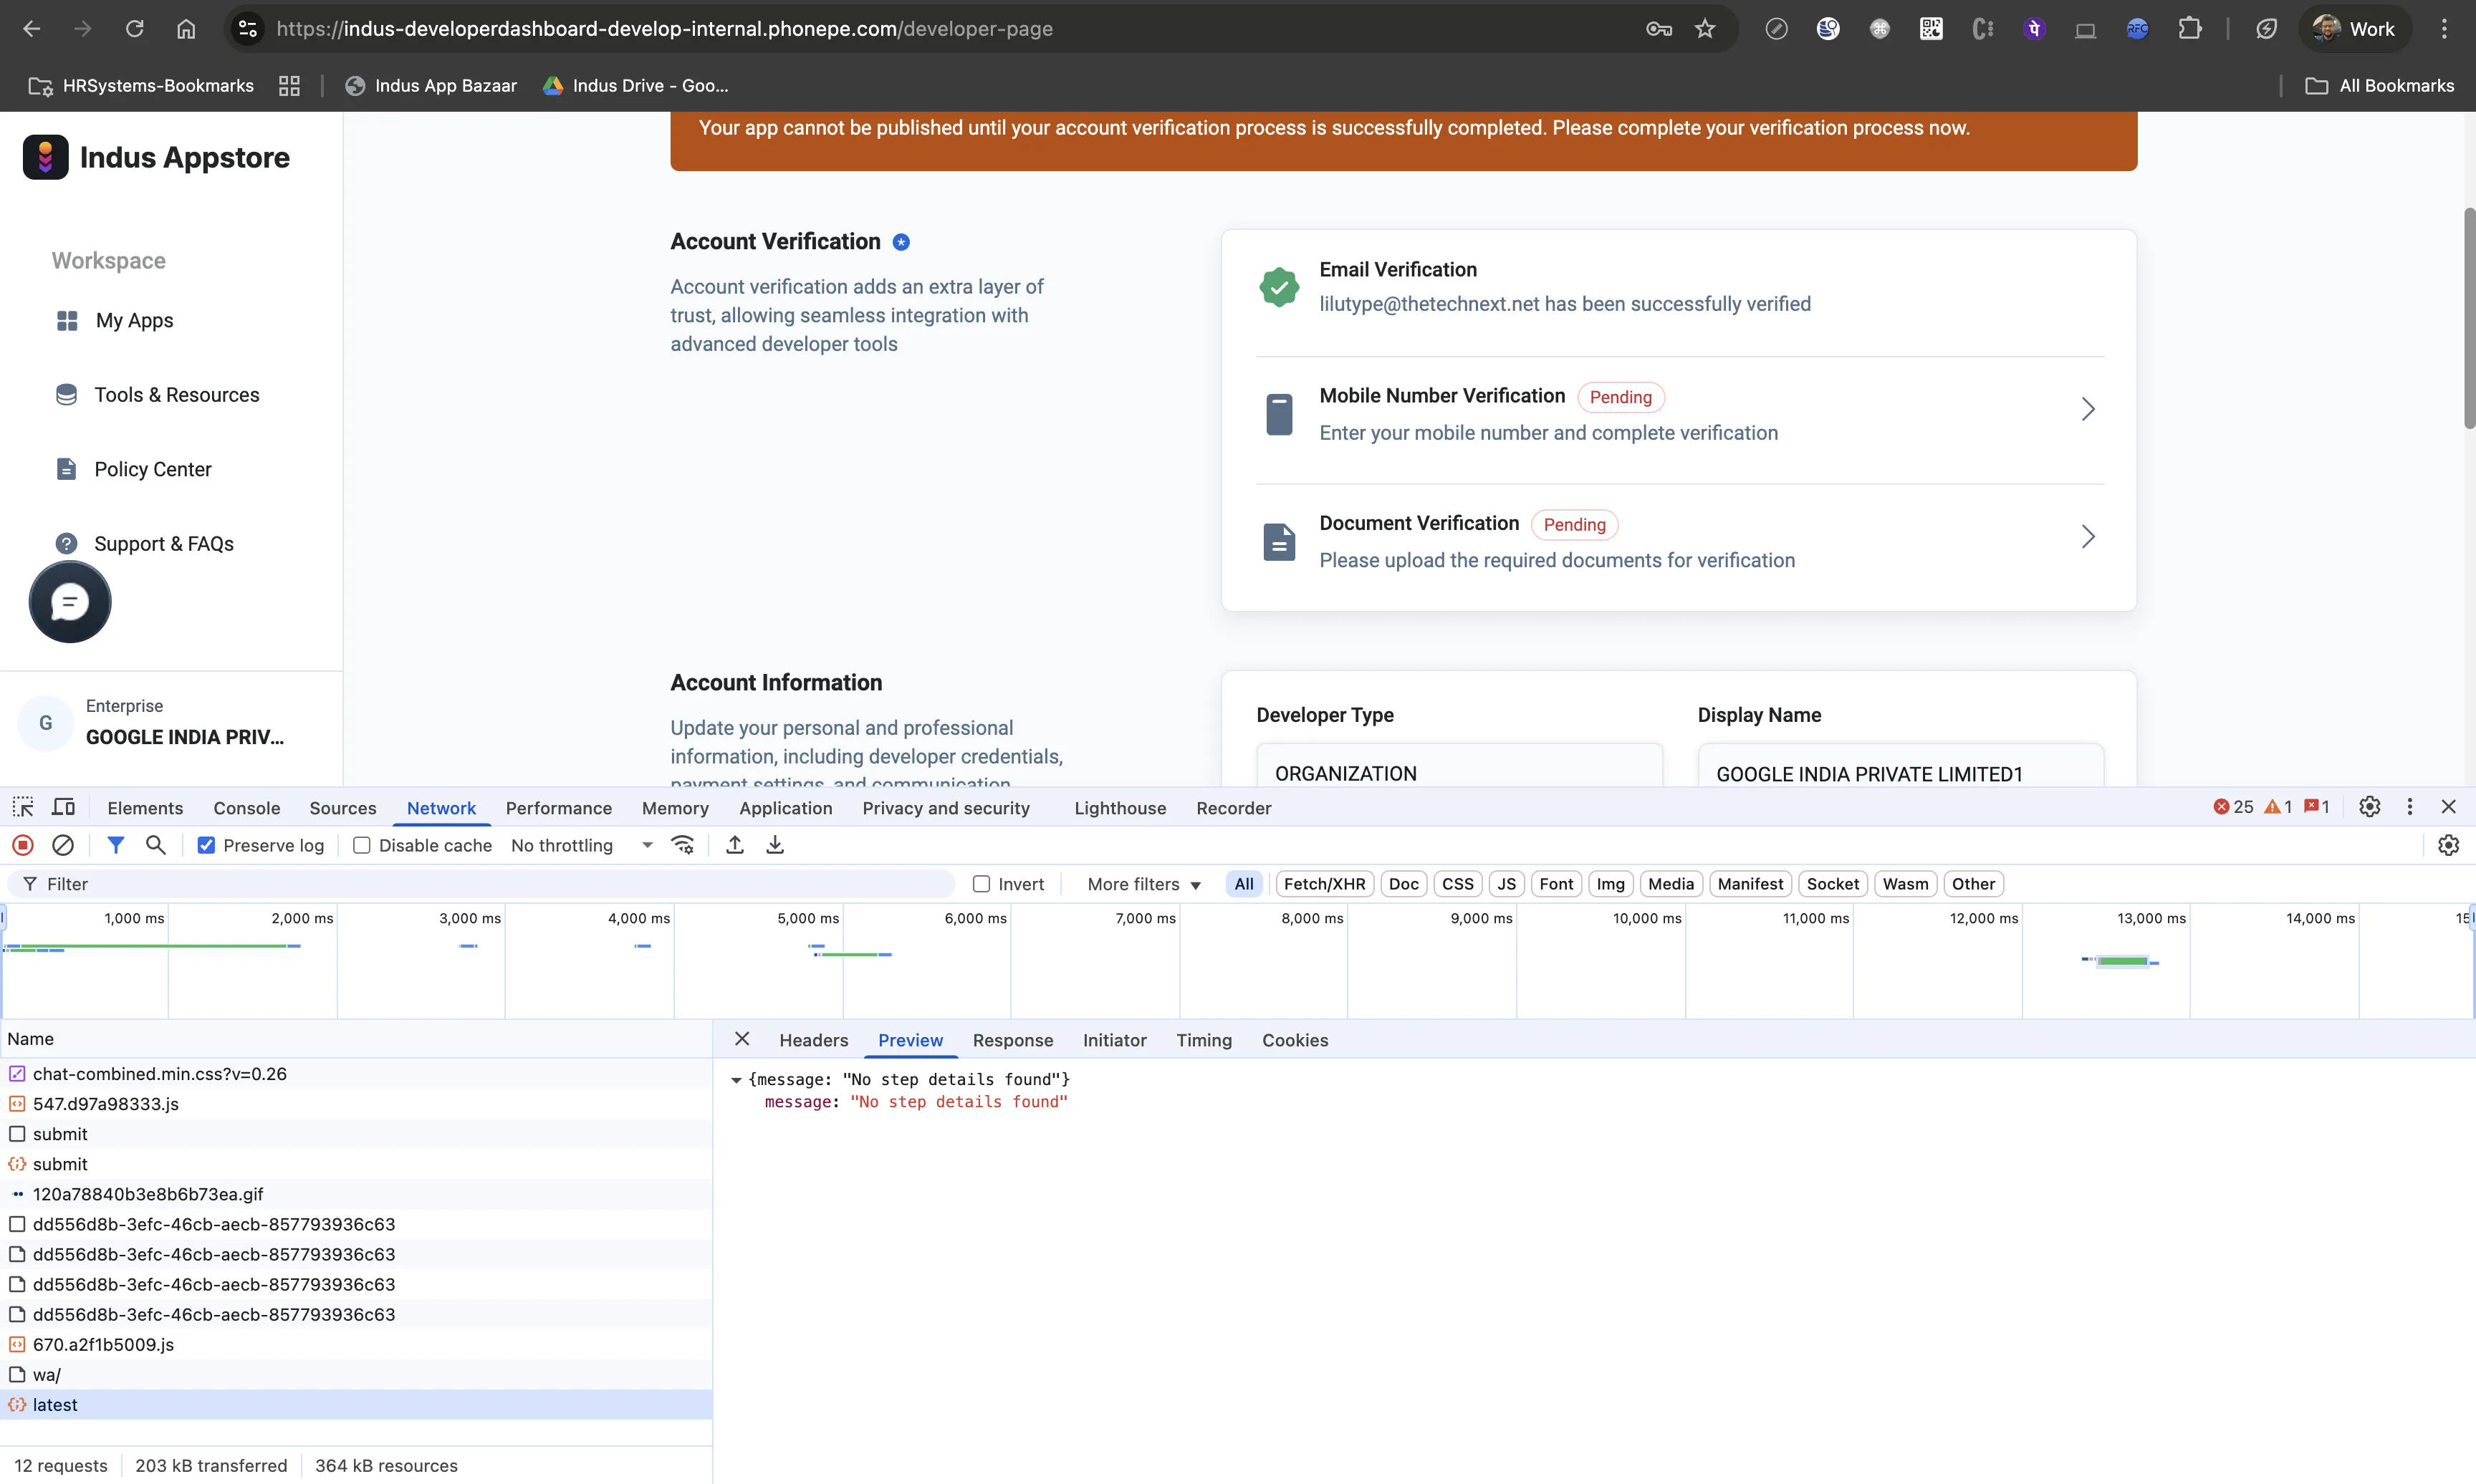
Task: Open the DevTools three-dot customize menu
Action: pyautogui.click(x=2410, y=807)
